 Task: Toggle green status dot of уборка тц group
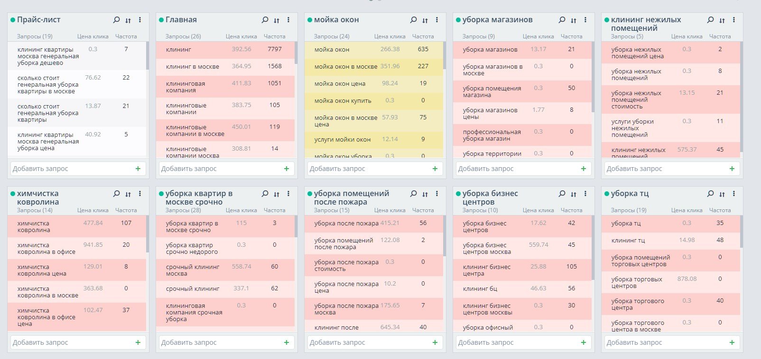click(x=607, y=194)
